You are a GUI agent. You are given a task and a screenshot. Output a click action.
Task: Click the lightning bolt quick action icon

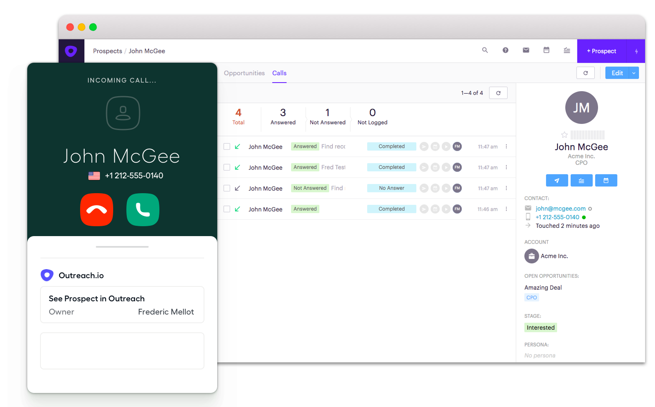636,51
